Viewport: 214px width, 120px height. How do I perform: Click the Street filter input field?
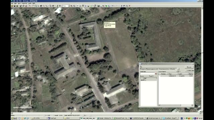coord(147,74)
